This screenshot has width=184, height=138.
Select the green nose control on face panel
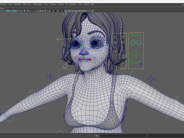coord(136,53)
